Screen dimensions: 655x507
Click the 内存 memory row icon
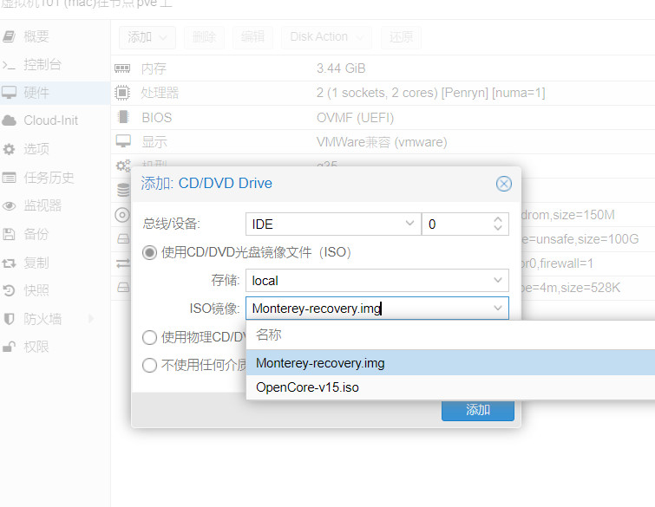point(122,68)
